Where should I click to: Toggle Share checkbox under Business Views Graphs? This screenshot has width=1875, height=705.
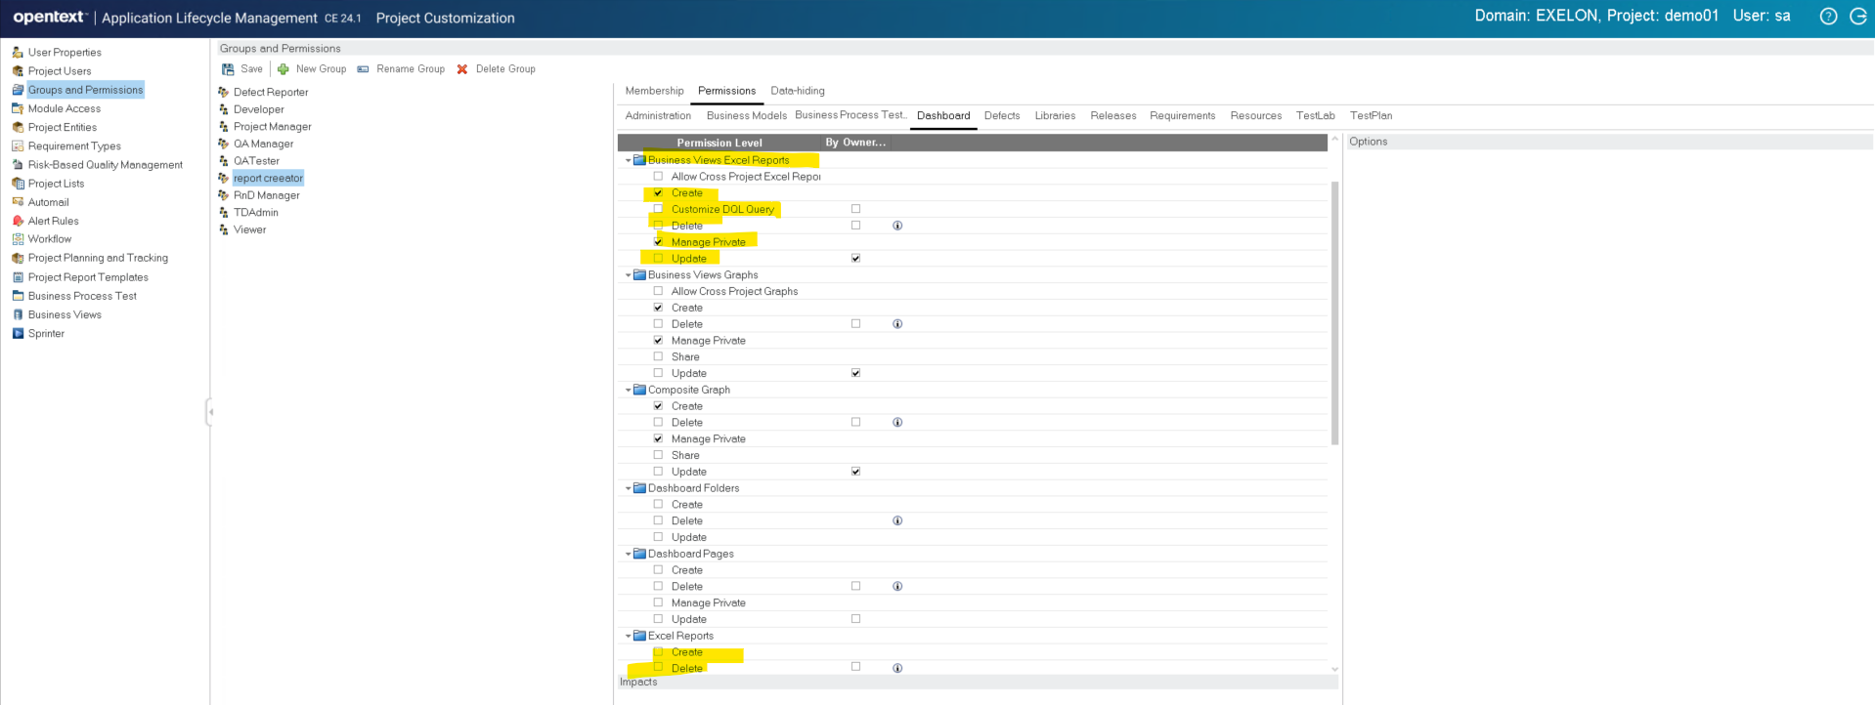point(658,357)
